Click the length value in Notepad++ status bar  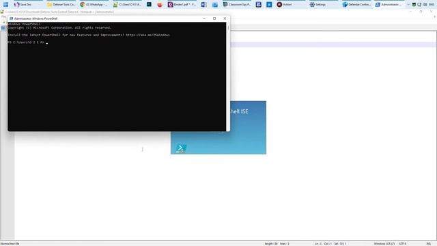[x=271, y=244]
